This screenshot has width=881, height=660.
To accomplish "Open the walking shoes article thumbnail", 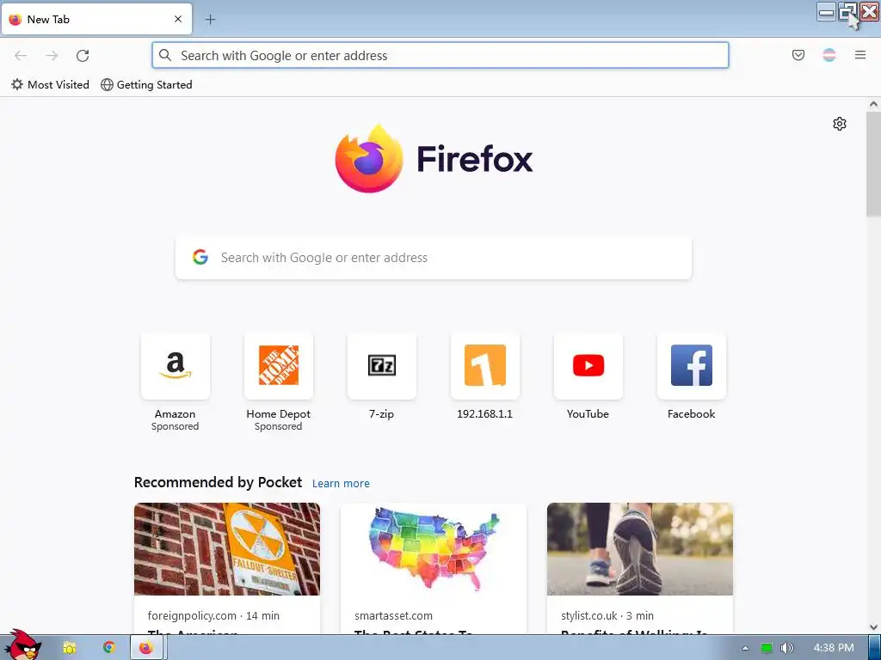I will click(x=640, y=549).
